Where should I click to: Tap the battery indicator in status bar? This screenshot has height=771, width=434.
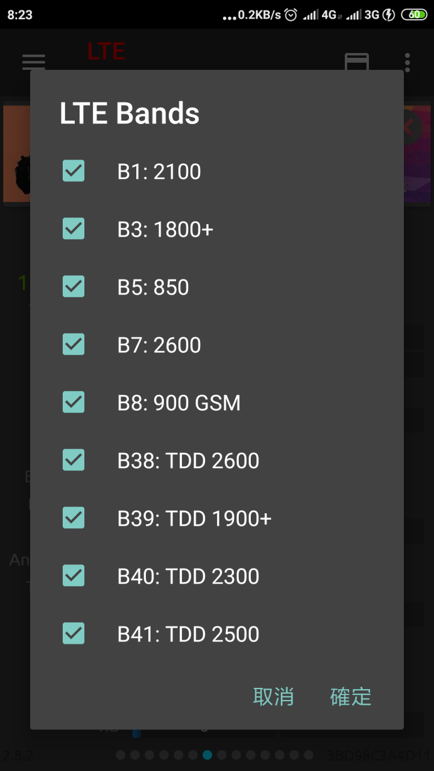point(414,14)
